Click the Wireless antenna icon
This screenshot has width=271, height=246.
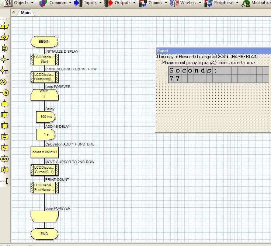tap(174, 3)
